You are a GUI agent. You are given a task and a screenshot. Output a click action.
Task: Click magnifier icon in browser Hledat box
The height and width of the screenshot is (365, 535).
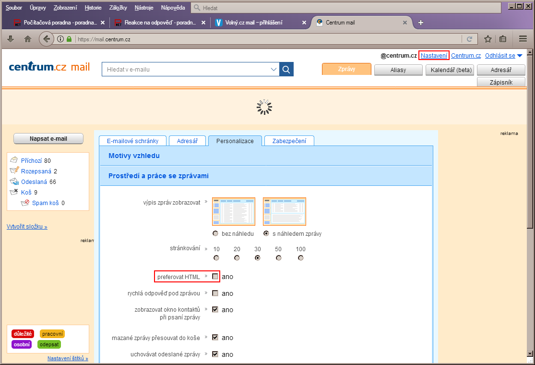click(197, 8)
